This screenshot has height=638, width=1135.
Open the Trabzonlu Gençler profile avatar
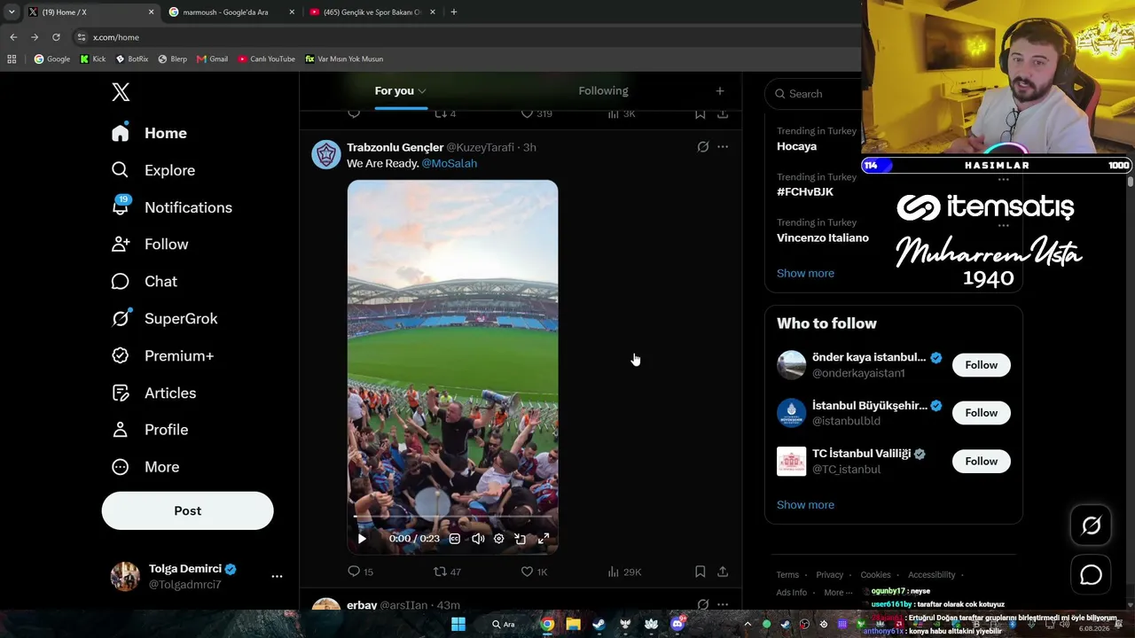pyautogui.click(x=326, y=154)
